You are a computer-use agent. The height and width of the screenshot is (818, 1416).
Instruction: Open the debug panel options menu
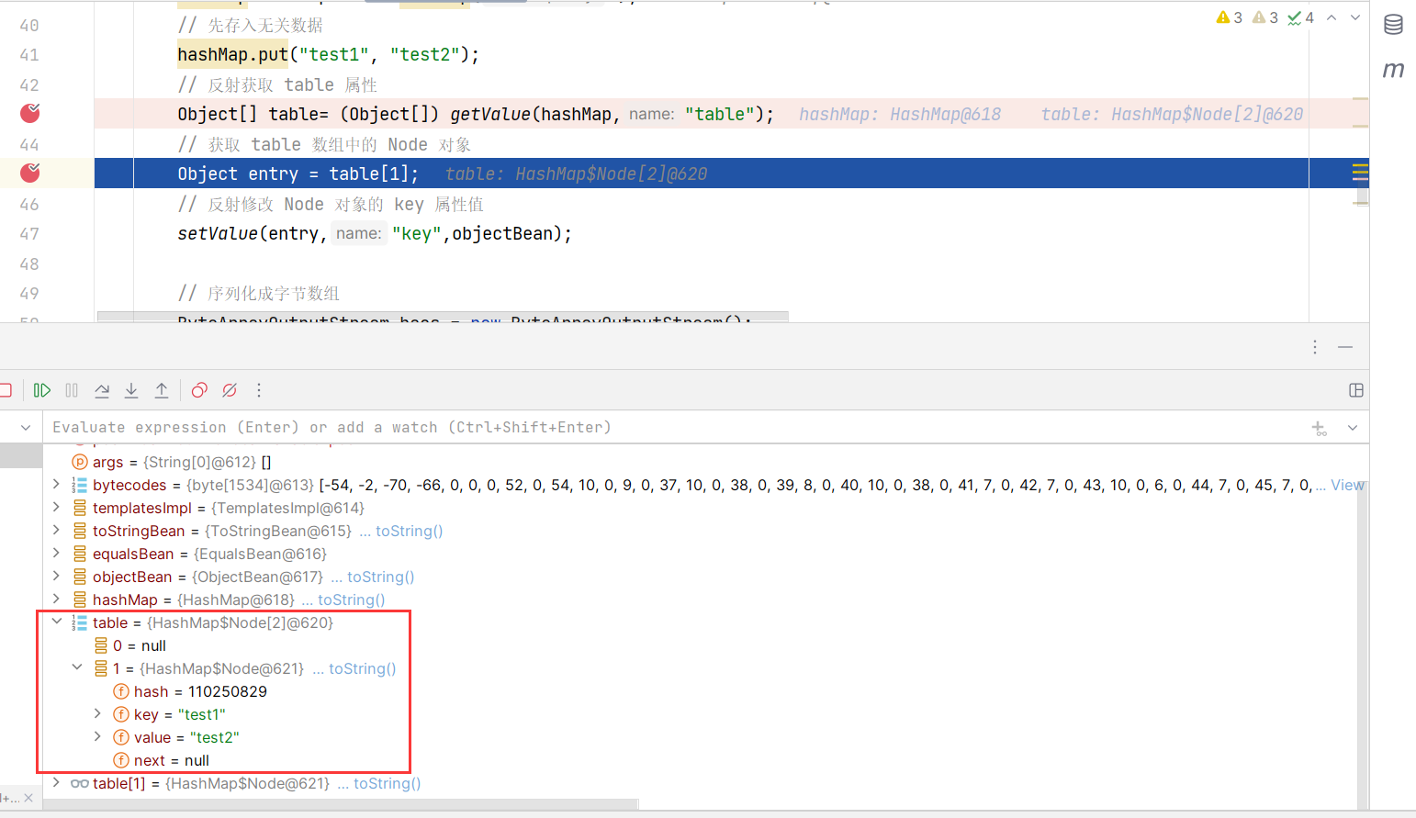1315,347
